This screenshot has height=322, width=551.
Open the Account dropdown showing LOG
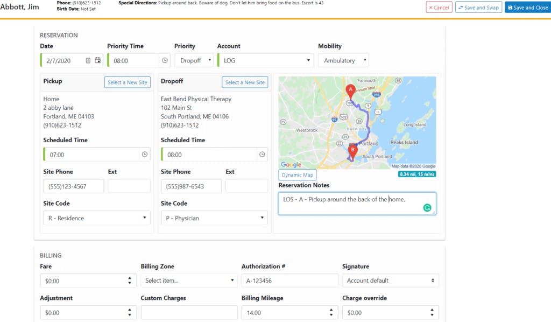point(265,61)
